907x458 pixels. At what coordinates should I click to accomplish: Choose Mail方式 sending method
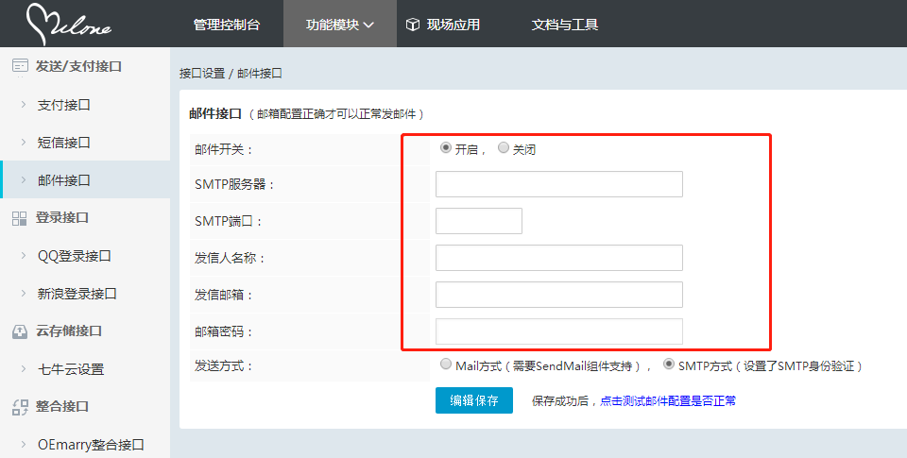(445, 364)
